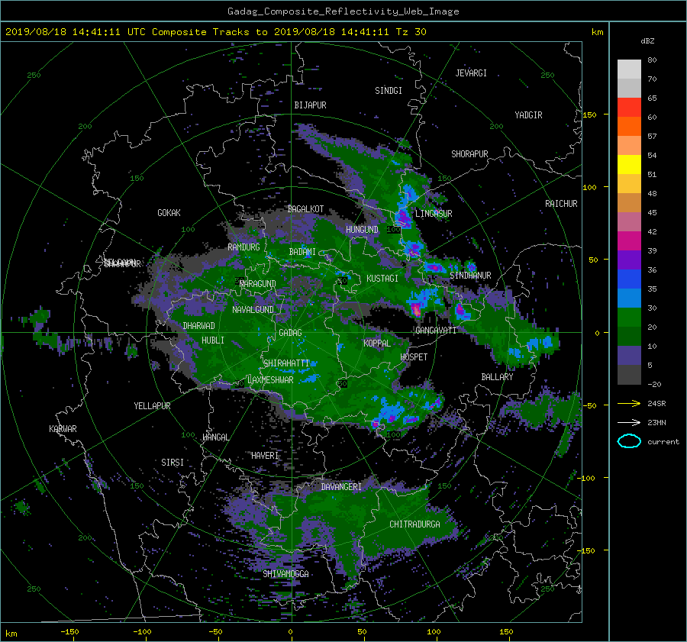Click the BADAMI city label
This screenshot has width=687, height=642.
[302, 252]
